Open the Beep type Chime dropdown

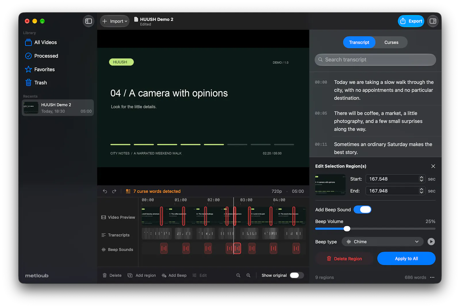pos(382,242)
